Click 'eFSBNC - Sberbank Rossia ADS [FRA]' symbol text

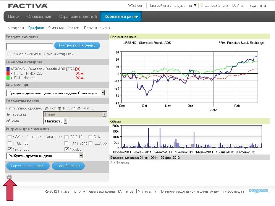tap(44, 69)
